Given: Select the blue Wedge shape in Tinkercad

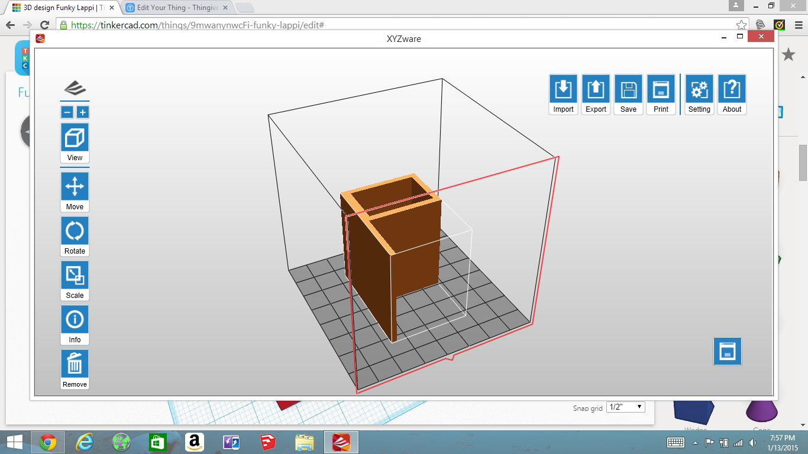Looking at the screenshot, I should click(694, 413).
